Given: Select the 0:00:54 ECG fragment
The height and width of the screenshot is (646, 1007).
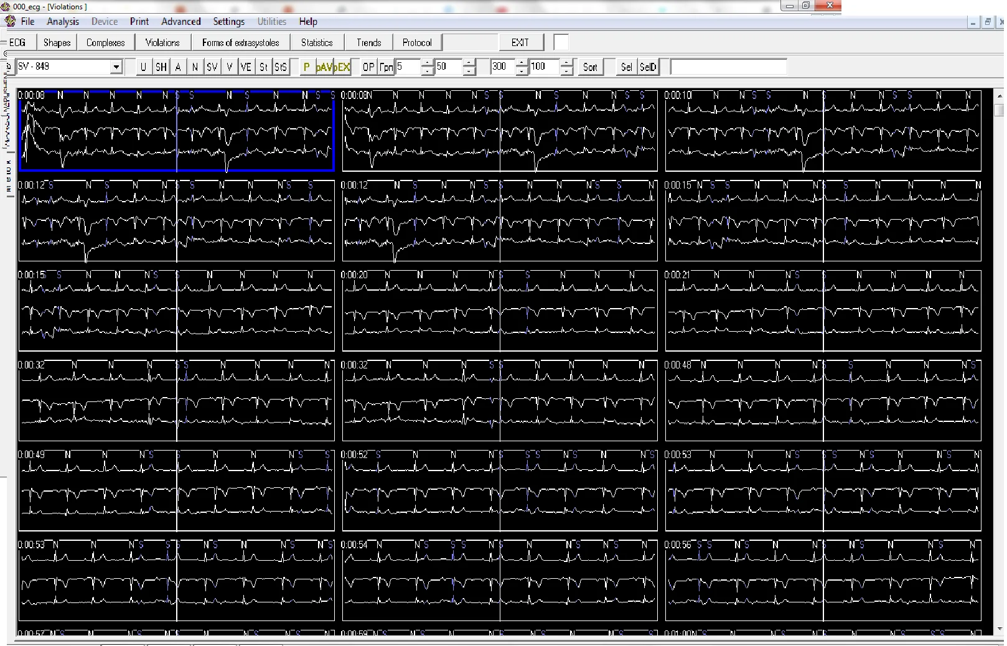Looking at the screenshot, I should [500, 580].
